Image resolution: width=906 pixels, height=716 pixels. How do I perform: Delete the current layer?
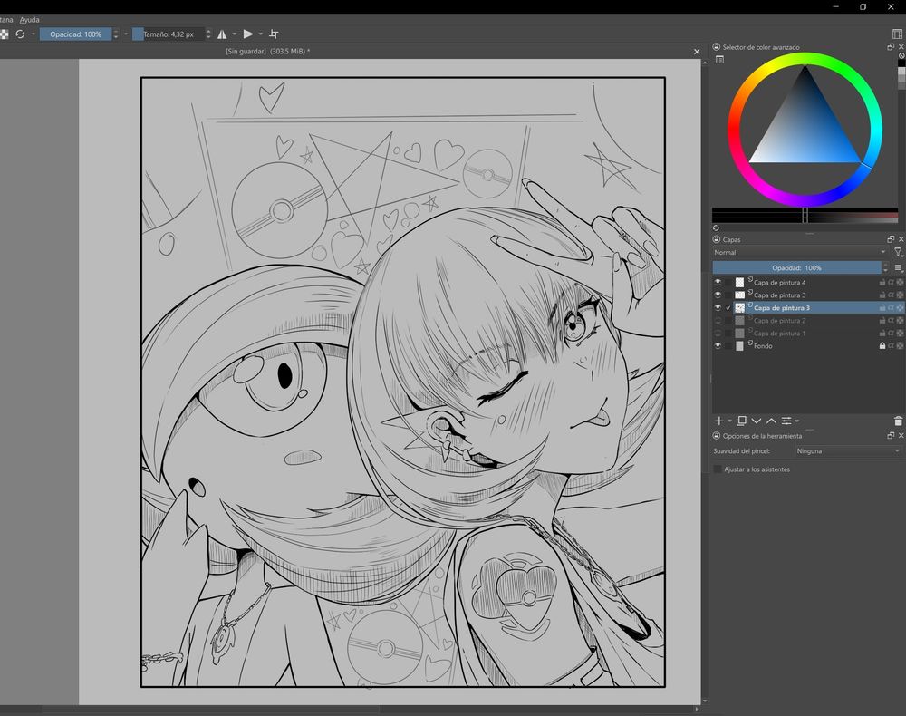click(898, 421)
